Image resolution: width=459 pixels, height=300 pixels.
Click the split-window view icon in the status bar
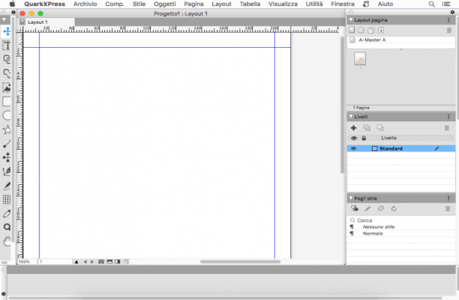(x=109, y=262)
